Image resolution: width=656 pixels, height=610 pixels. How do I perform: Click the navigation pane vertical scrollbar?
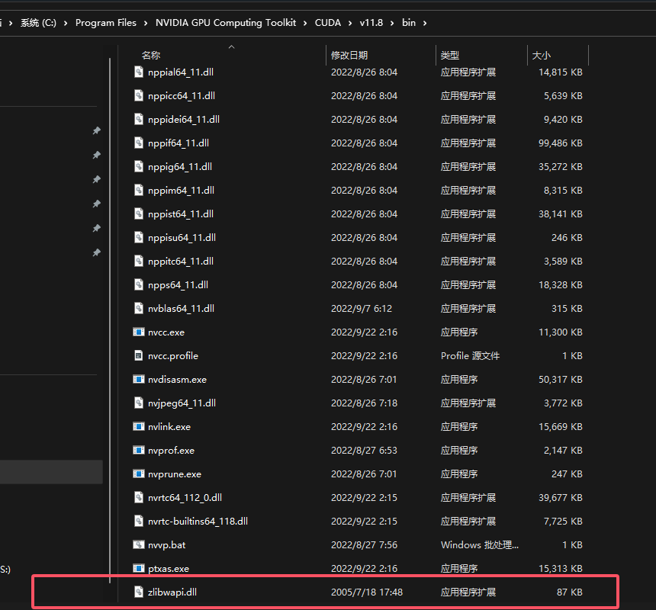tap(110, 319)
